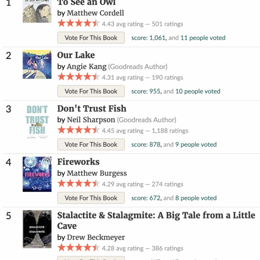Image resolution: width=260 pixels, height=260 pixels.
Task: Open author Angie Kang's profile
Action: coord(87,67)
